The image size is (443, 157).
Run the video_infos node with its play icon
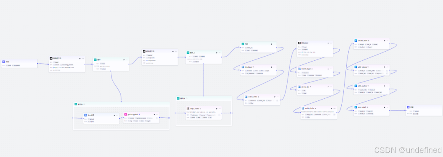pos(274,97)
